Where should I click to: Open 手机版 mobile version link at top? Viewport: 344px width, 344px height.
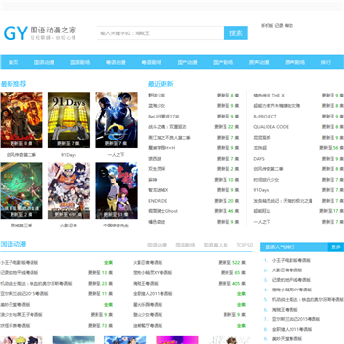tap(267, 26)
